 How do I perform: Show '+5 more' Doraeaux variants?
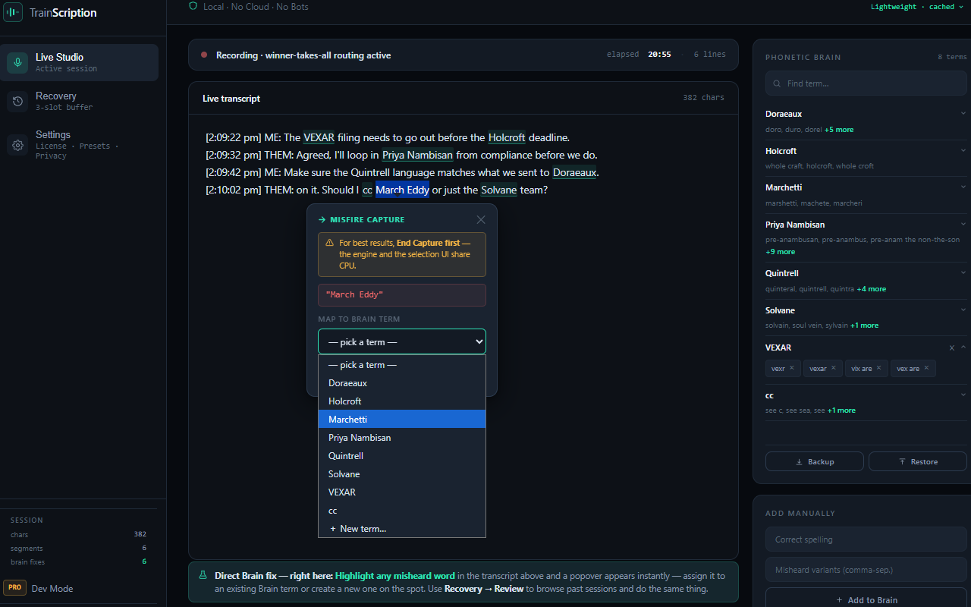click(x=839, y=130)
